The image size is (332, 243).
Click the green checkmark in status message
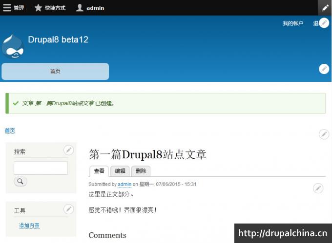tap(16, 103)
